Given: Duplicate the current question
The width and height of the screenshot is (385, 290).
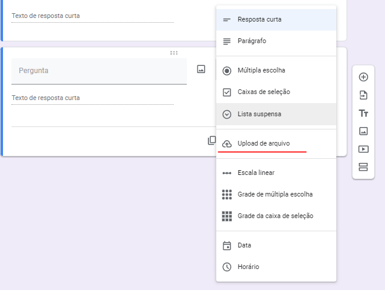Looking at the screenshot, I should 211,140.
